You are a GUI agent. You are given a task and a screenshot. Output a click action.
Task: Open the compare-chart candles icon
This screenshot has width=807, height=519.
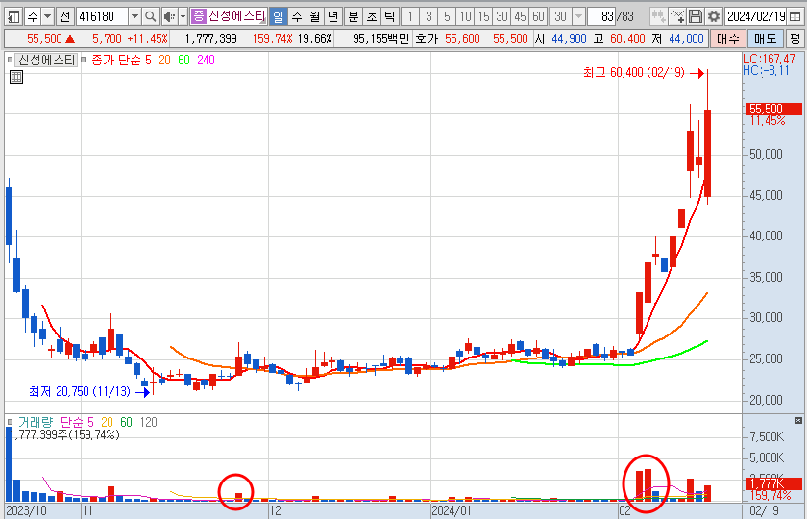click(658, 17)
